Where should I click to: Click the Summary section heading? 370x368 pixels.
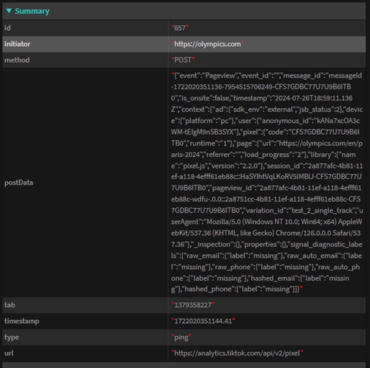[32, 11]
